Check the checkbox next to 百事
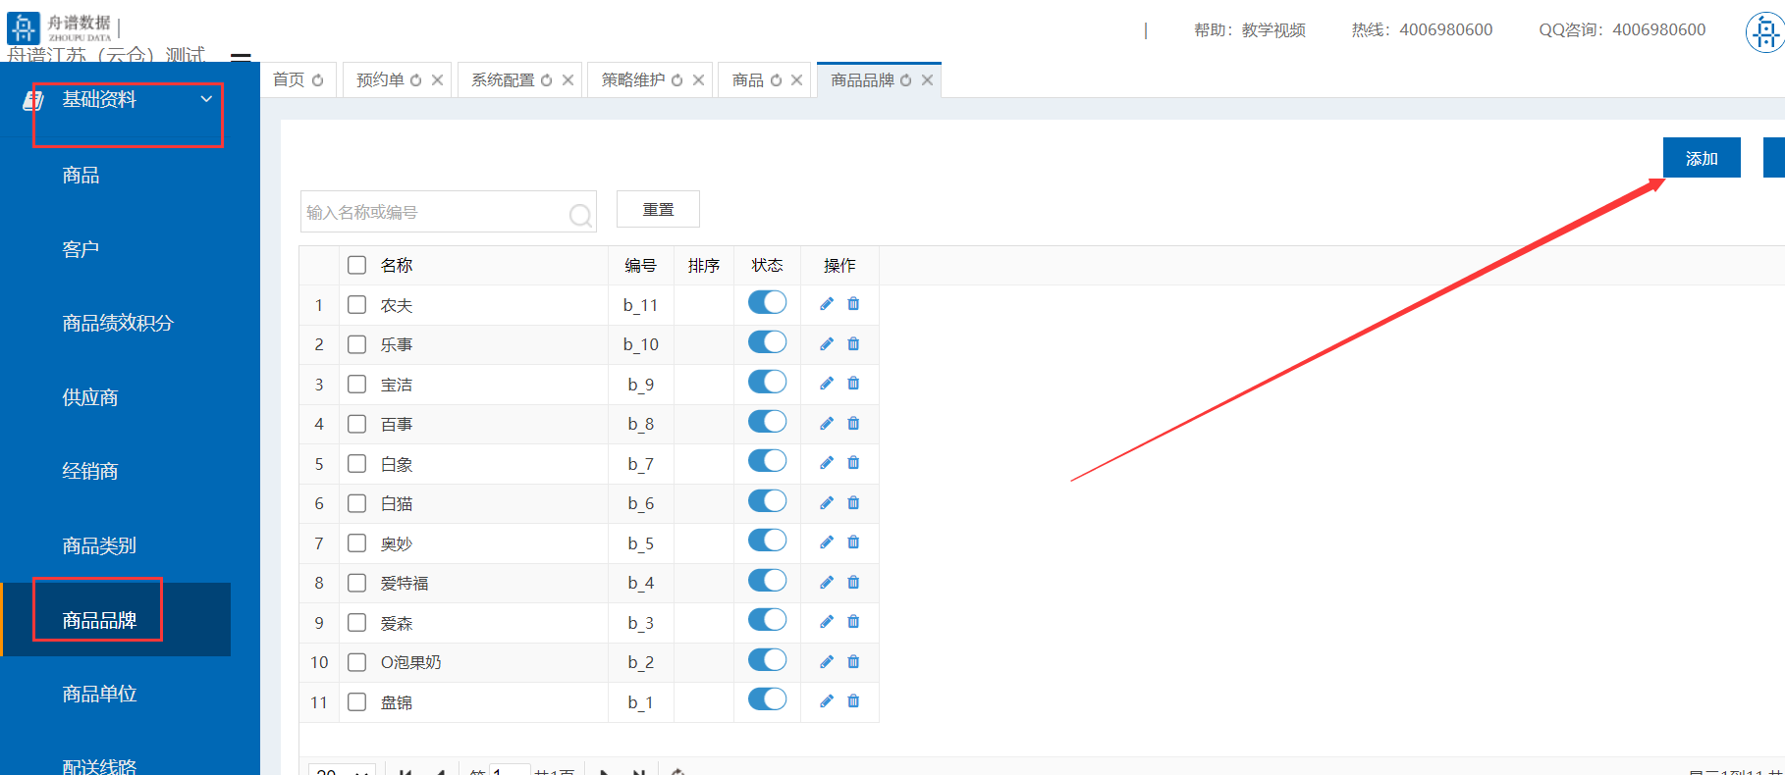Image resolution: width=1785 pixels, height=775 pixels. (x=357, y=424)
